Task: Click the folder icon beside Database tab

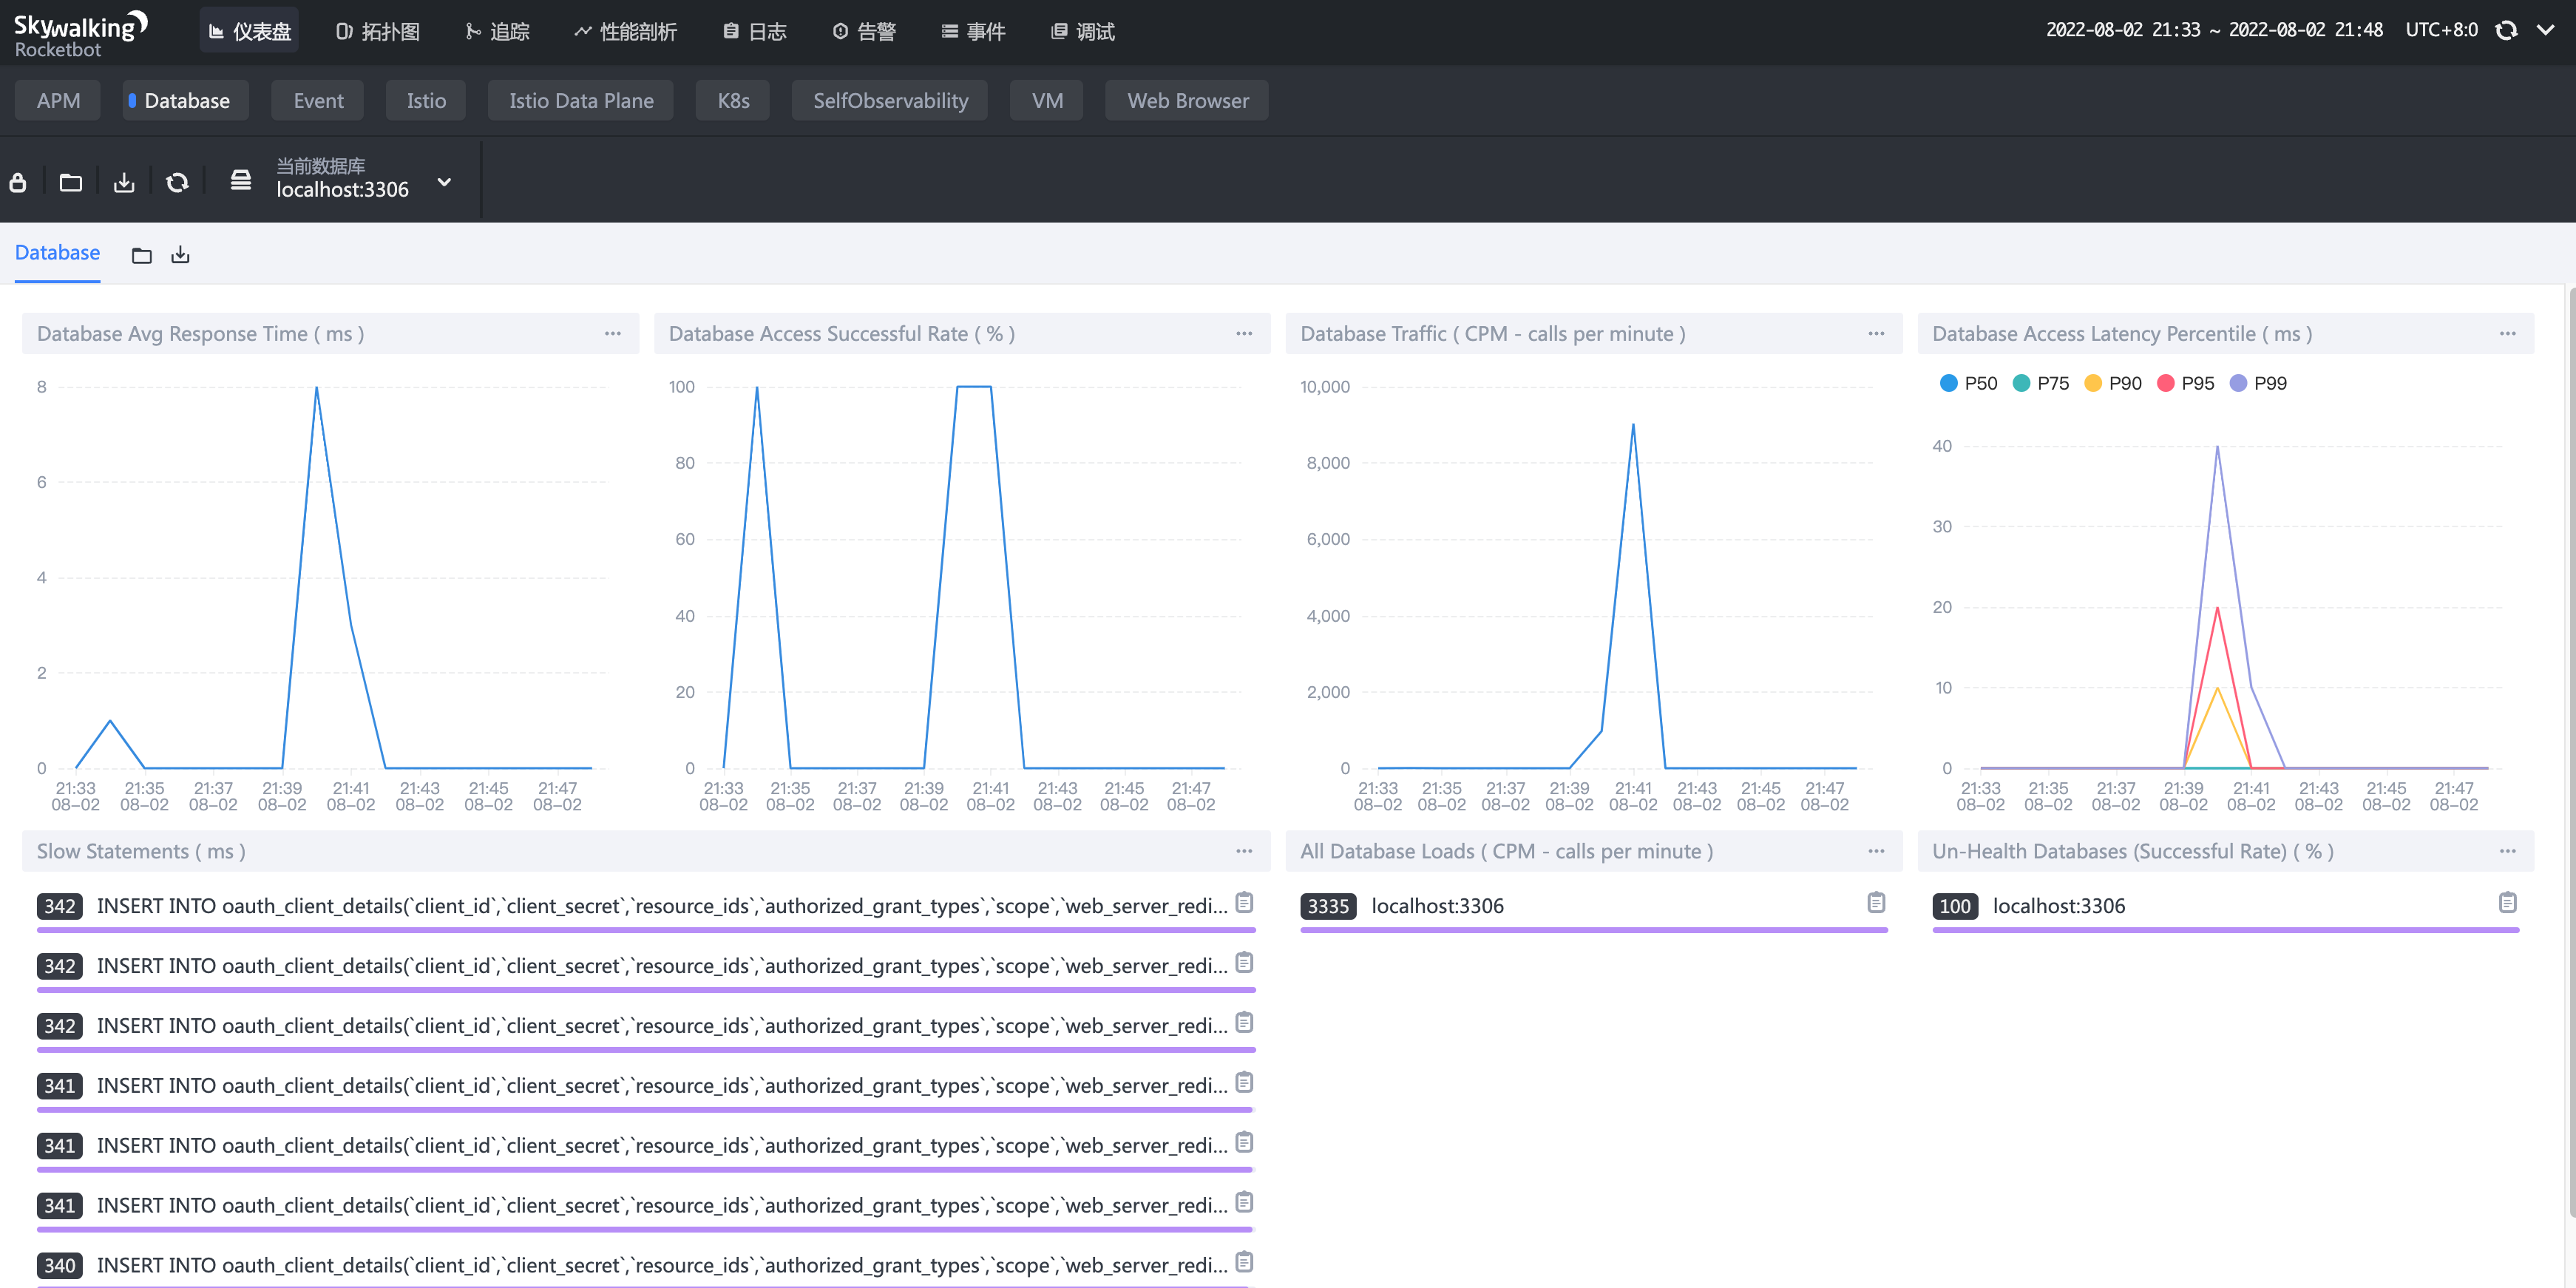Action: [142, 255]
